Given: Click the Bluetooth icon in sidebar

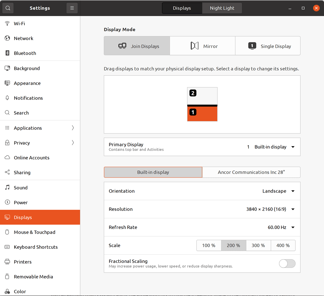Looking at the screenshot, I should pos(7,53).
